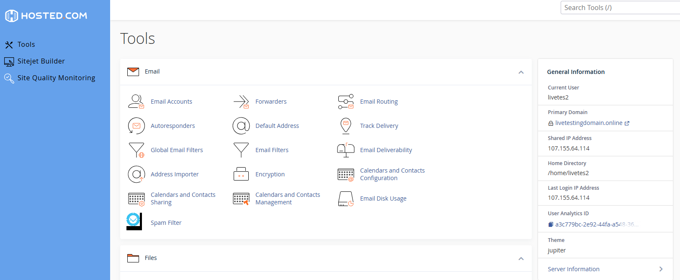Collapse the Email section
The width and height of the screenshot is (680, 280).
(x=521, y=72)
